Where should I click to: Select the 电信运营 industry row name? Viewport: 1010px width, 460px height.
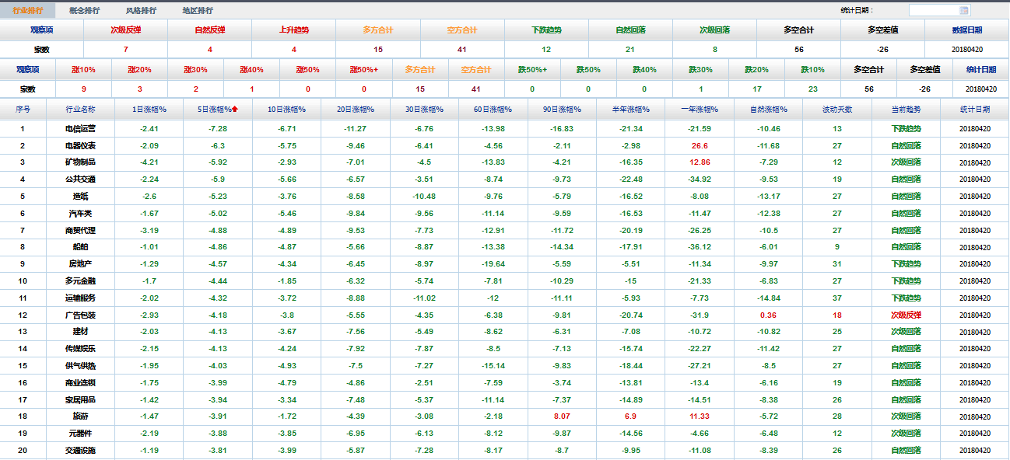(x=80, y=129)
